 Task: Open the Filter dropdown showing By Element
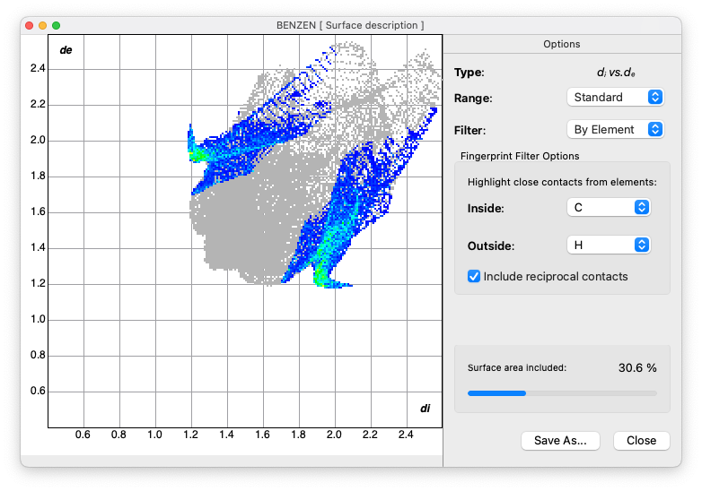(x=616, y=129)
